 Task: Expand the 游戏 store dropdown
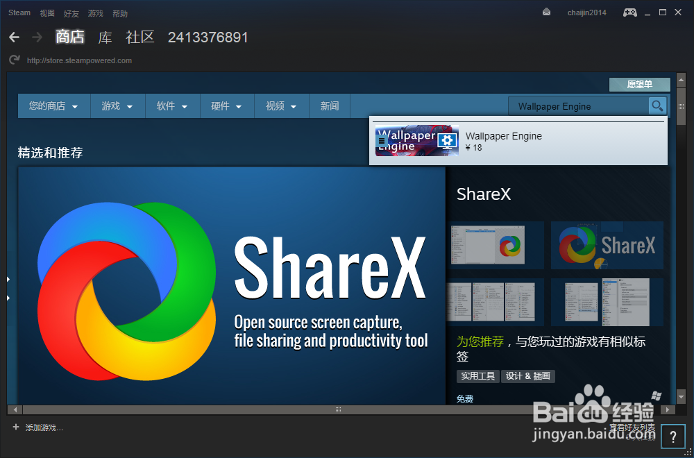[x=118, y=105]
